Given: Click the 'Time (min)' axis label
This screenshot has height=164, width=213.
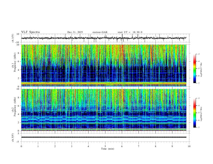Looking at the screenshot, I should point(108,149).
